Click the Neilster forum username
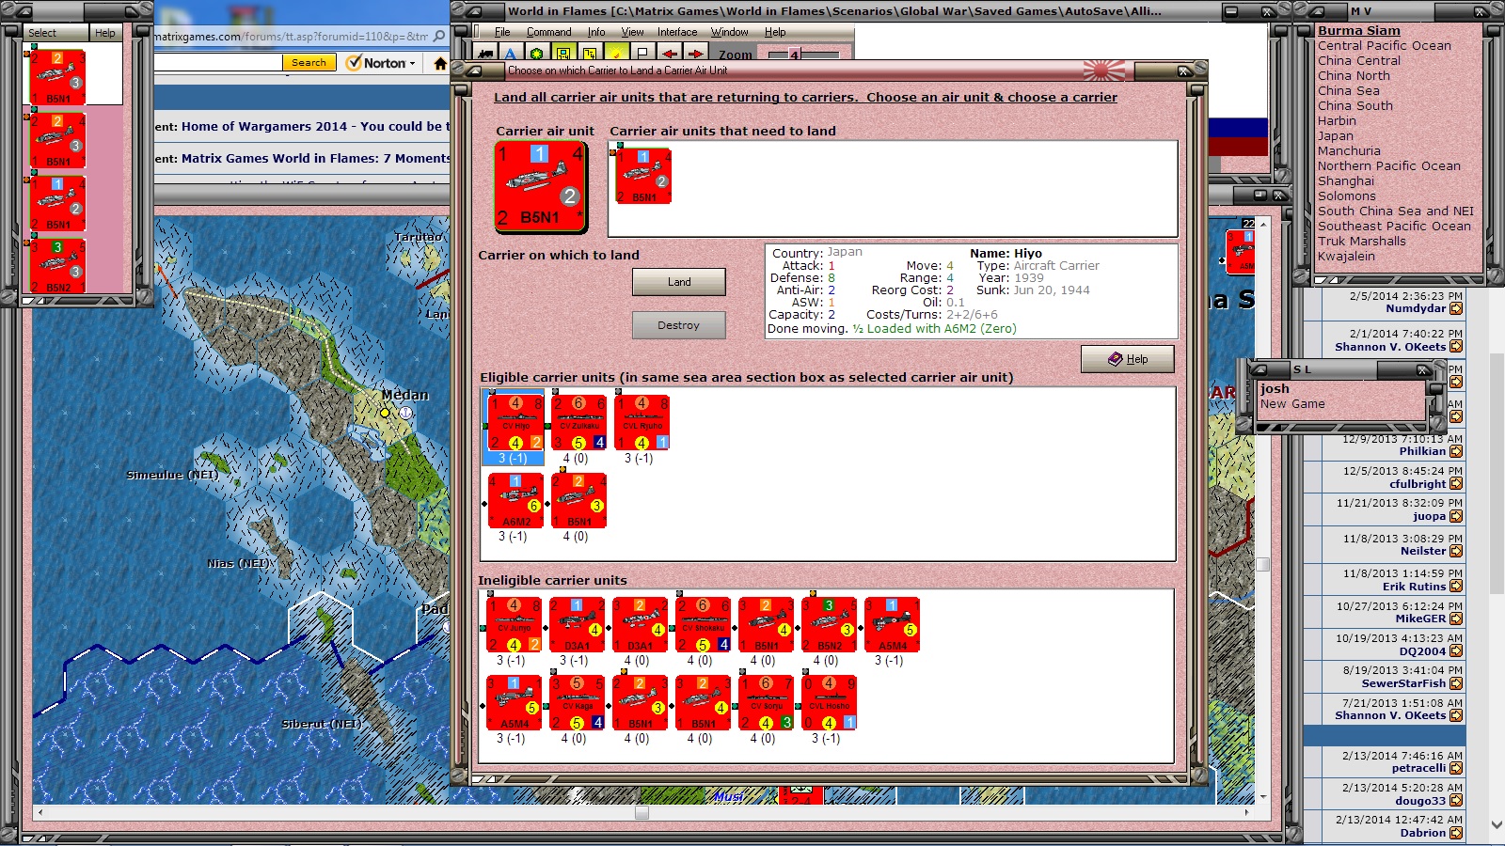The height and width of the screenshot is (846, 1505). tap(1423, 552)
